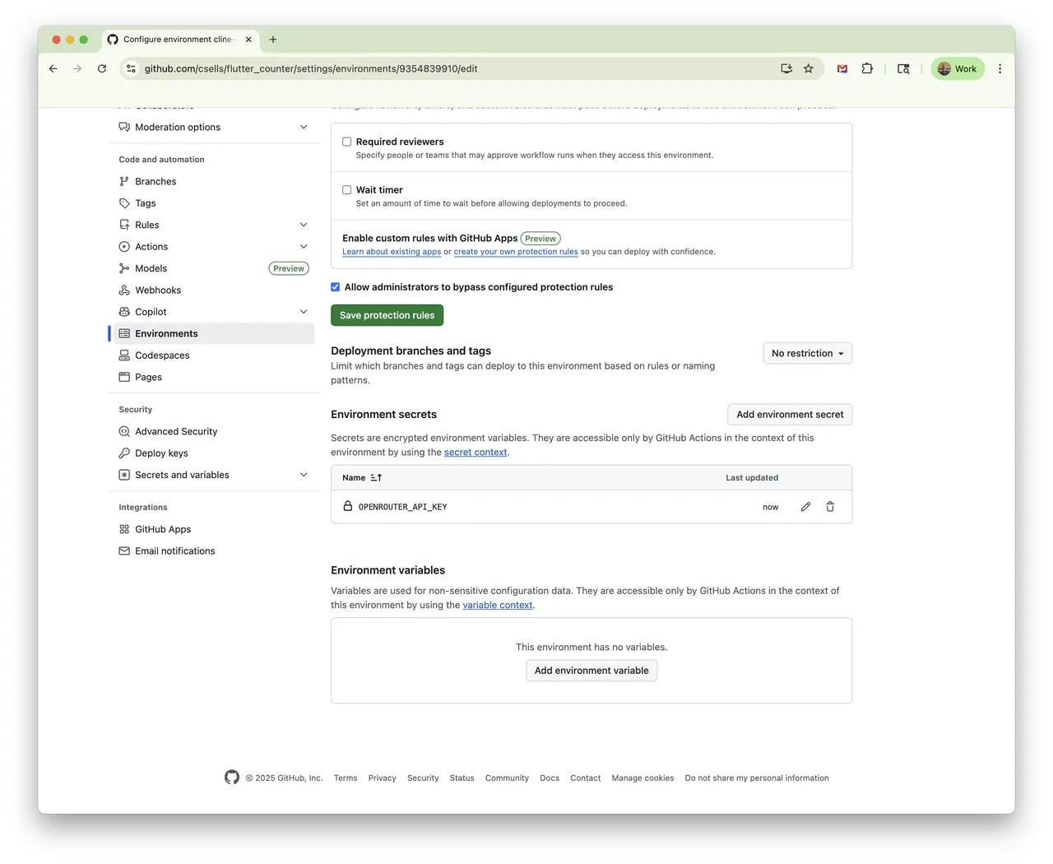The height and width of the screenshot is (864, 1053).
Task: Click the OPENROUTER_API_KEY secret name
Action: click(403, 507)
